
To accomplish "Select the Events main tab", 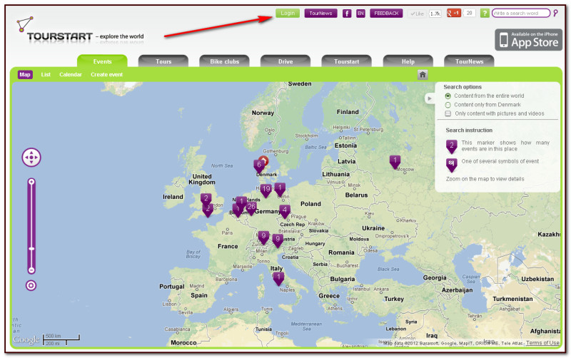I will pyautogui.click(x=102, y=61).
